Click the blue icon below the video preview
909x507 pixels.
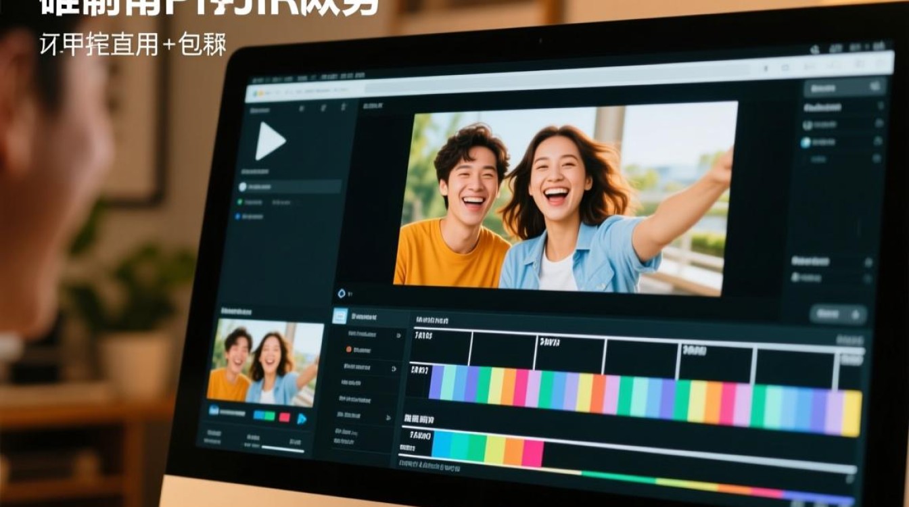click(342, 293)
